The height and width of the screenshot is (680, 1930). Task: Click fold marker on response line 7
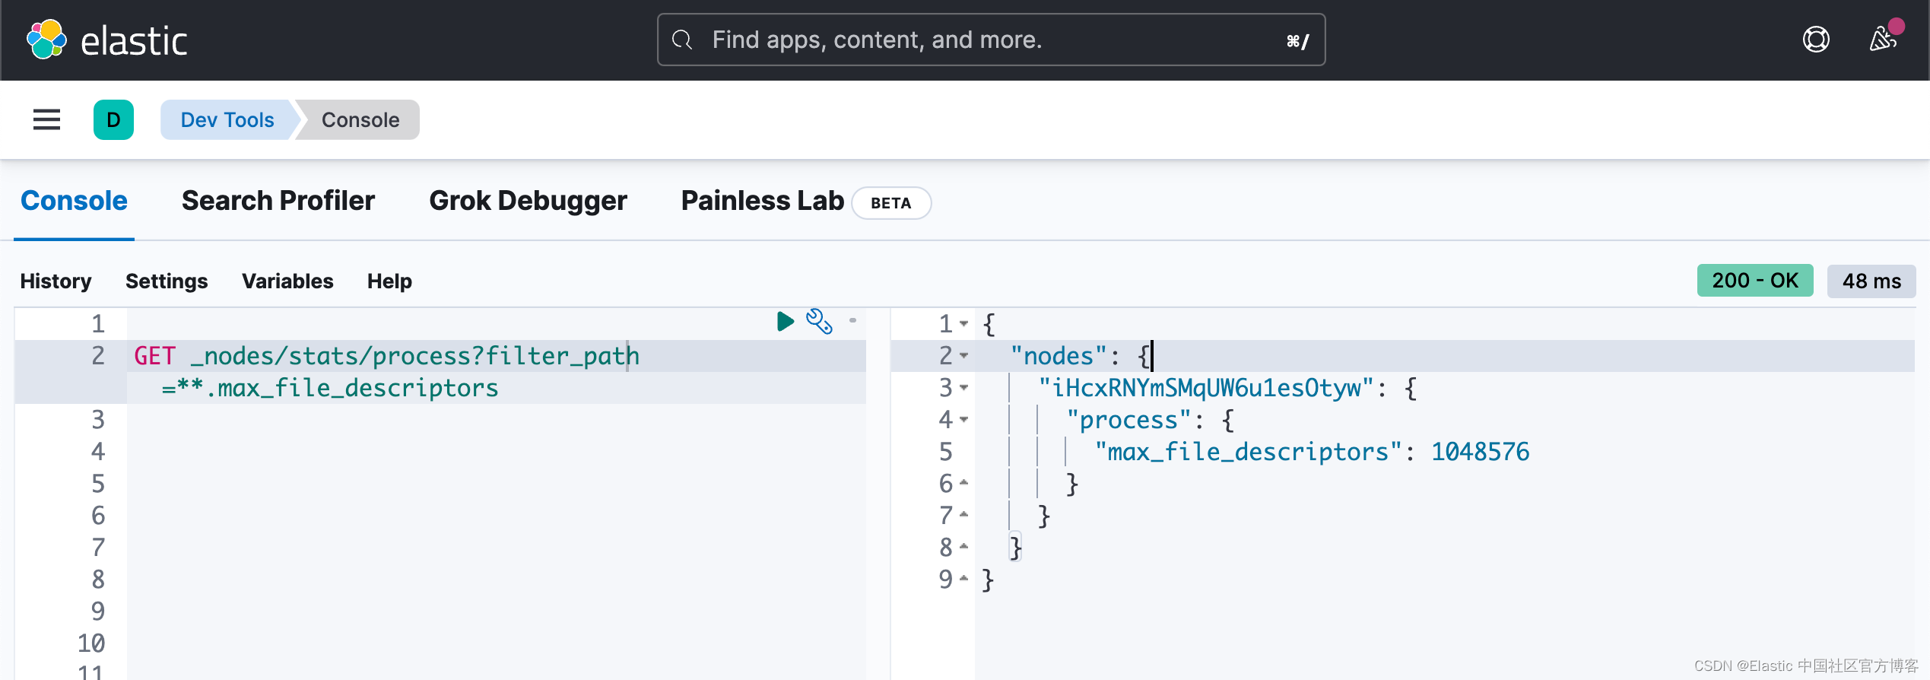coord(963,514)
